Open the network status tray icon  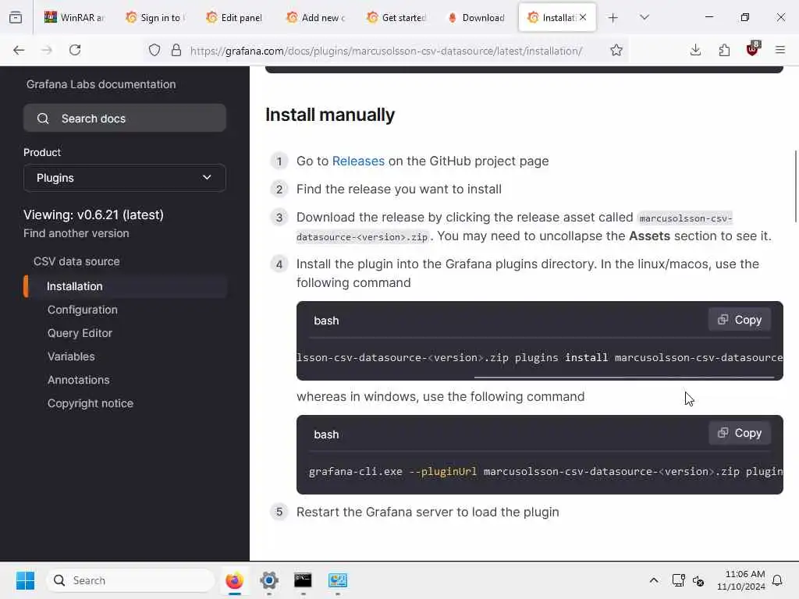coord(678,580)
